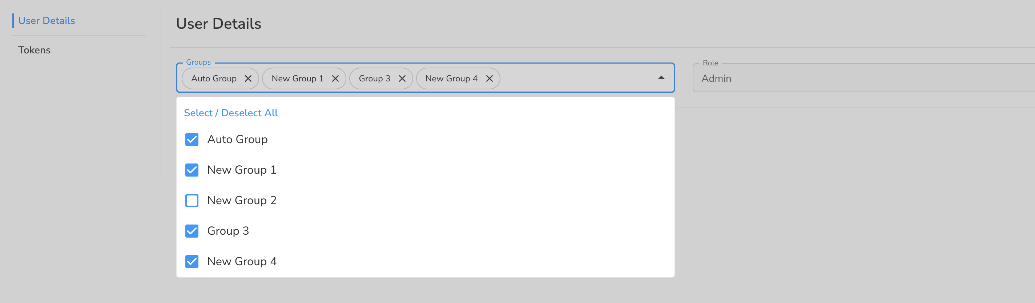
Task: Uncheck the New Group 4 checkbox
Action: pos(192,262)
